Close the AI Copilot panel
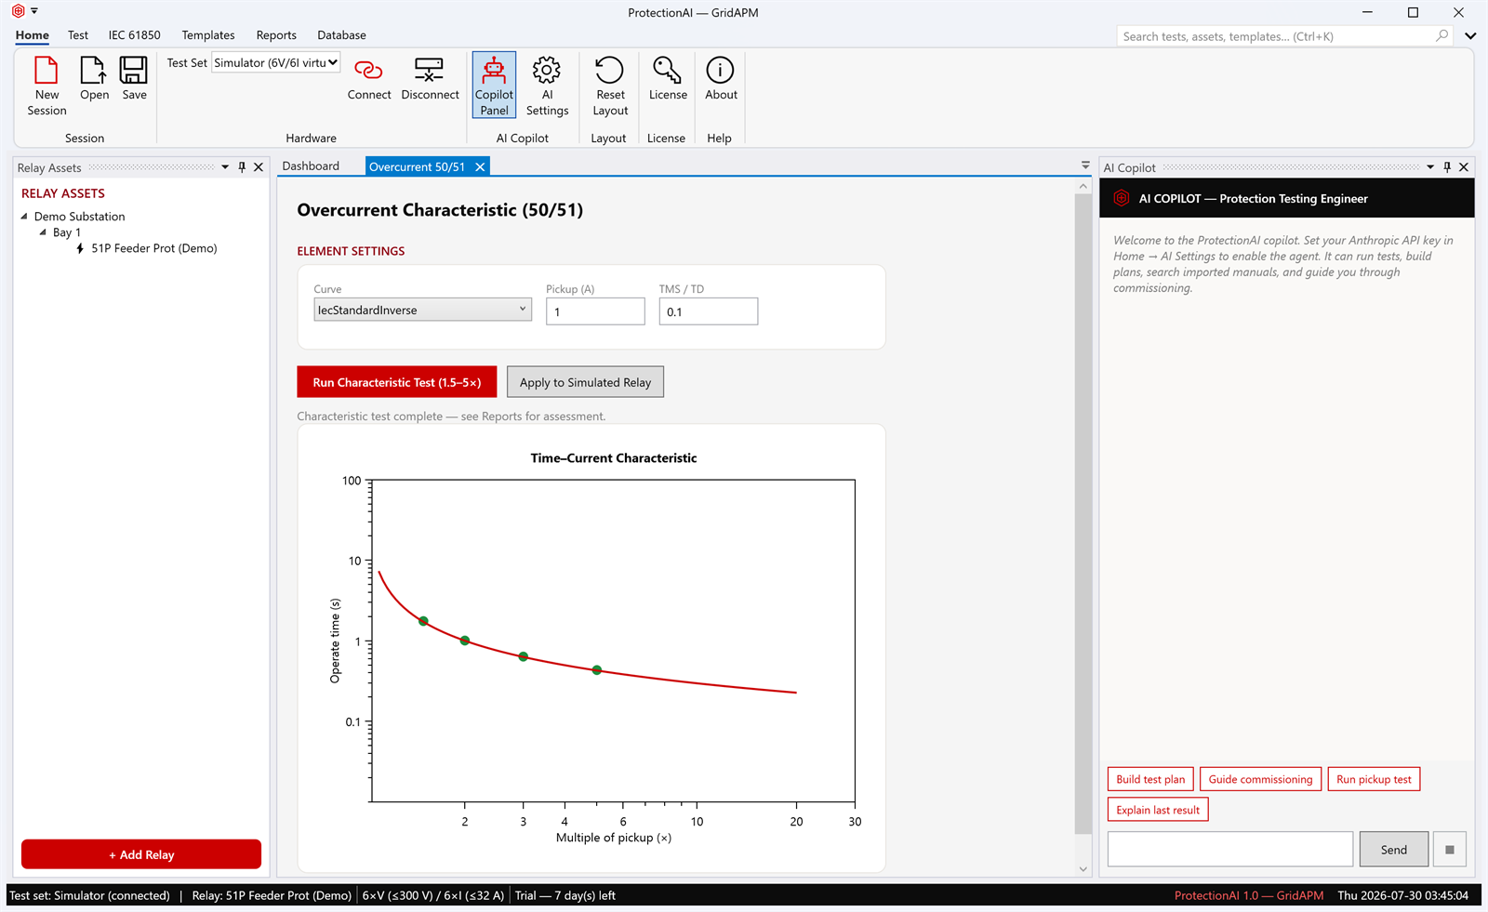The image size is (1488, 912). pyautogui.click(x=1464, y=167)
